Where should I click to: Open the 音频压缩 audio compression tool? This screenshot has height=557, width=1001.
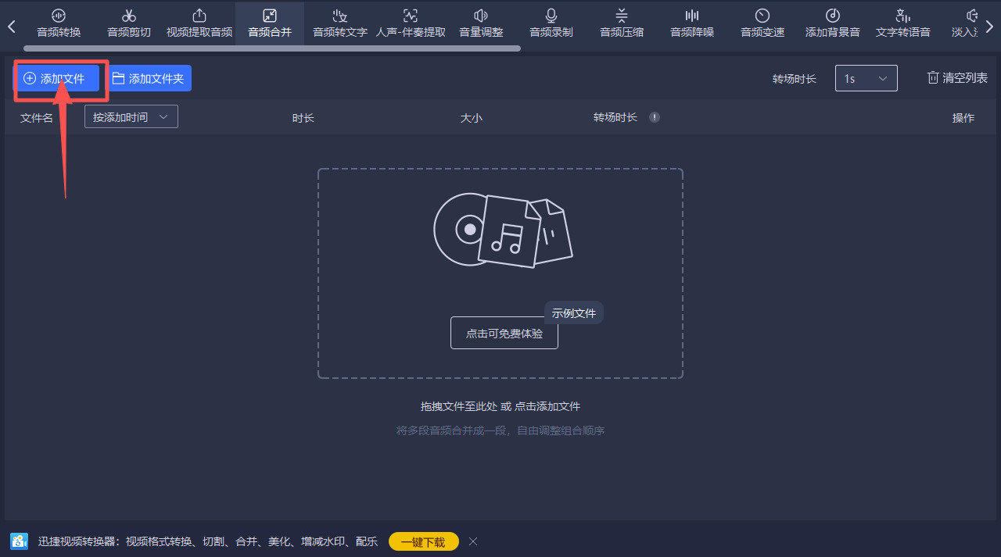621,22
